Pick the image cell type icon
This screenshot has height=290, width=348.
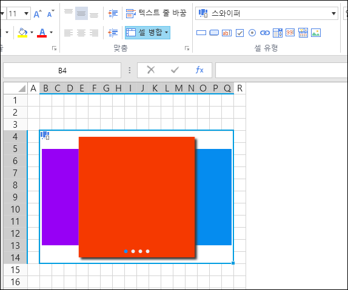click(316, 33)
